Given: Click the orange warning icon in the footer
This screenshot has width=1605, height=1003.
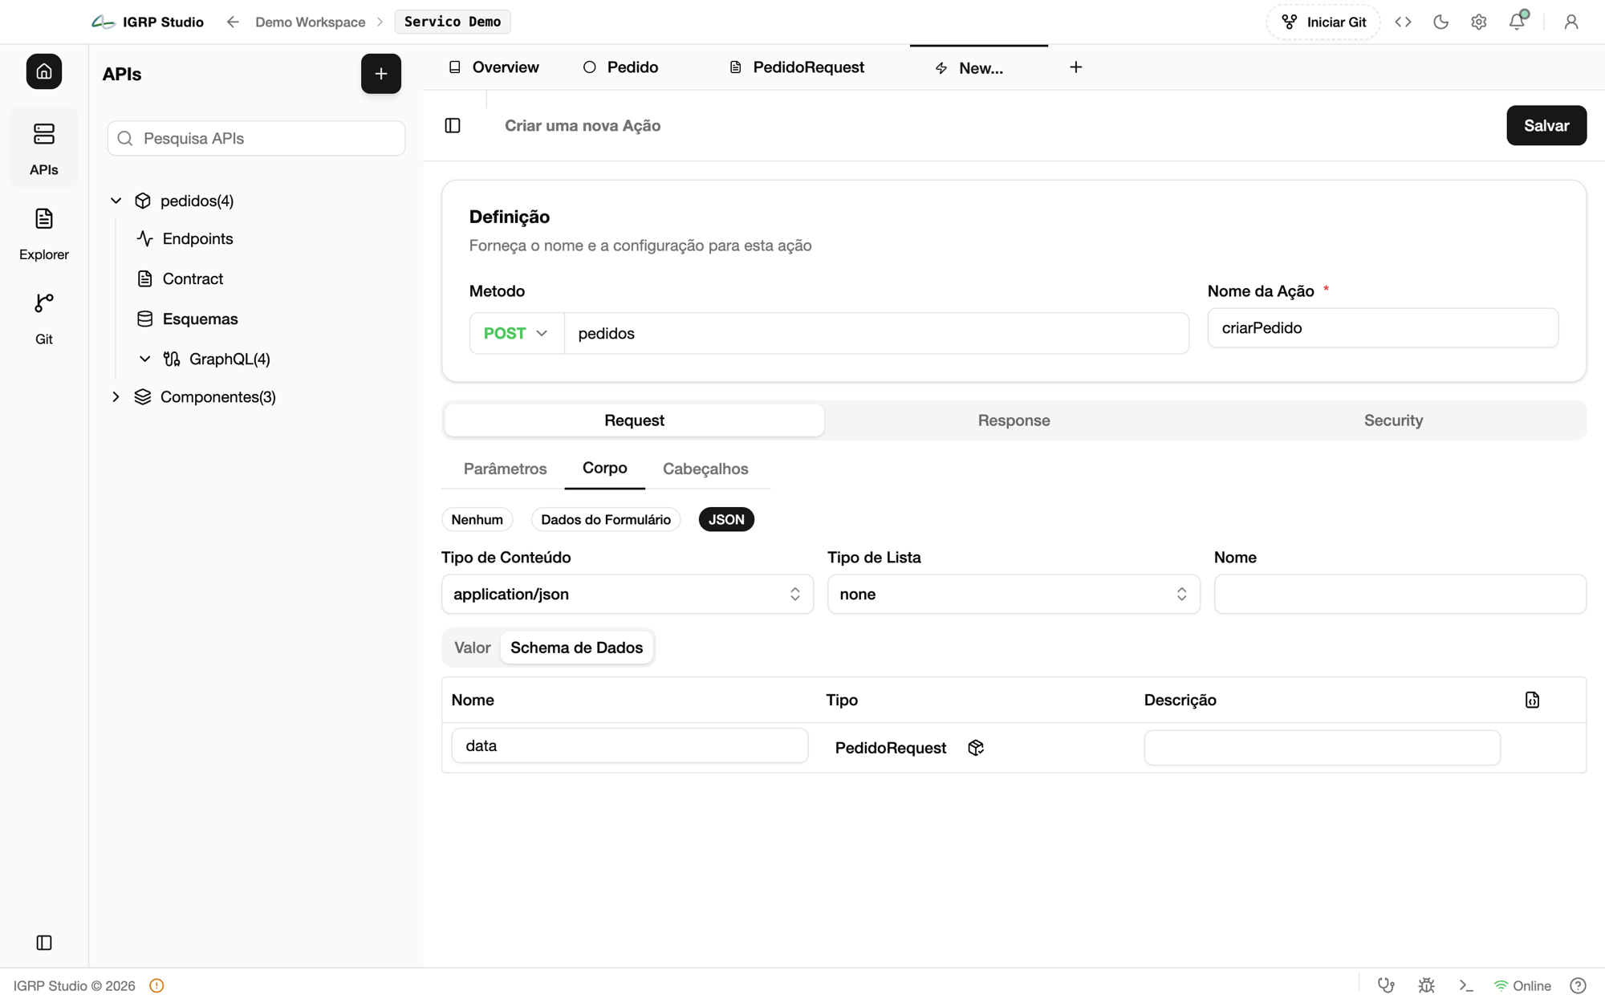Looking at the screenshot, I should point(156,985).
